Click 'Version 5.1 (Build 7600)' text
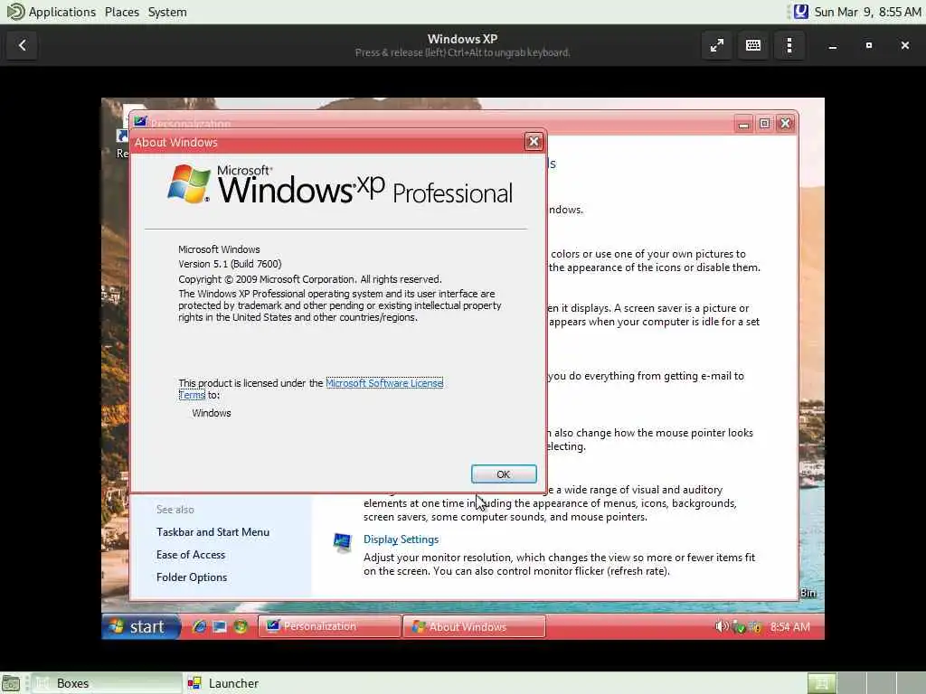This screenshot has width=926, height=694. click(x=230, y=264)
